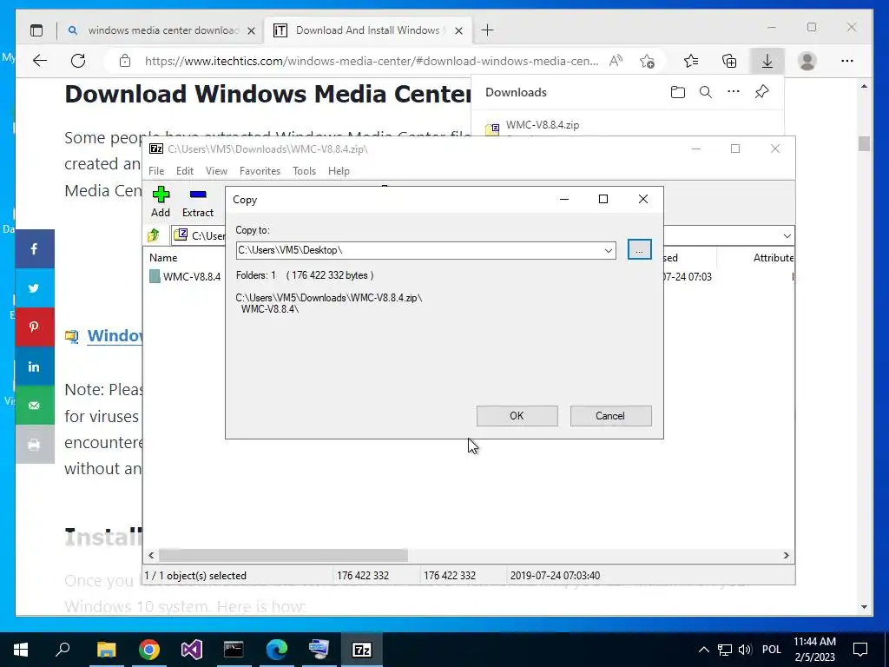Open downloads folder from Downloads panel
Image resolution: width=889 pixels, height=667 pixels.
[x=677, y=92]
